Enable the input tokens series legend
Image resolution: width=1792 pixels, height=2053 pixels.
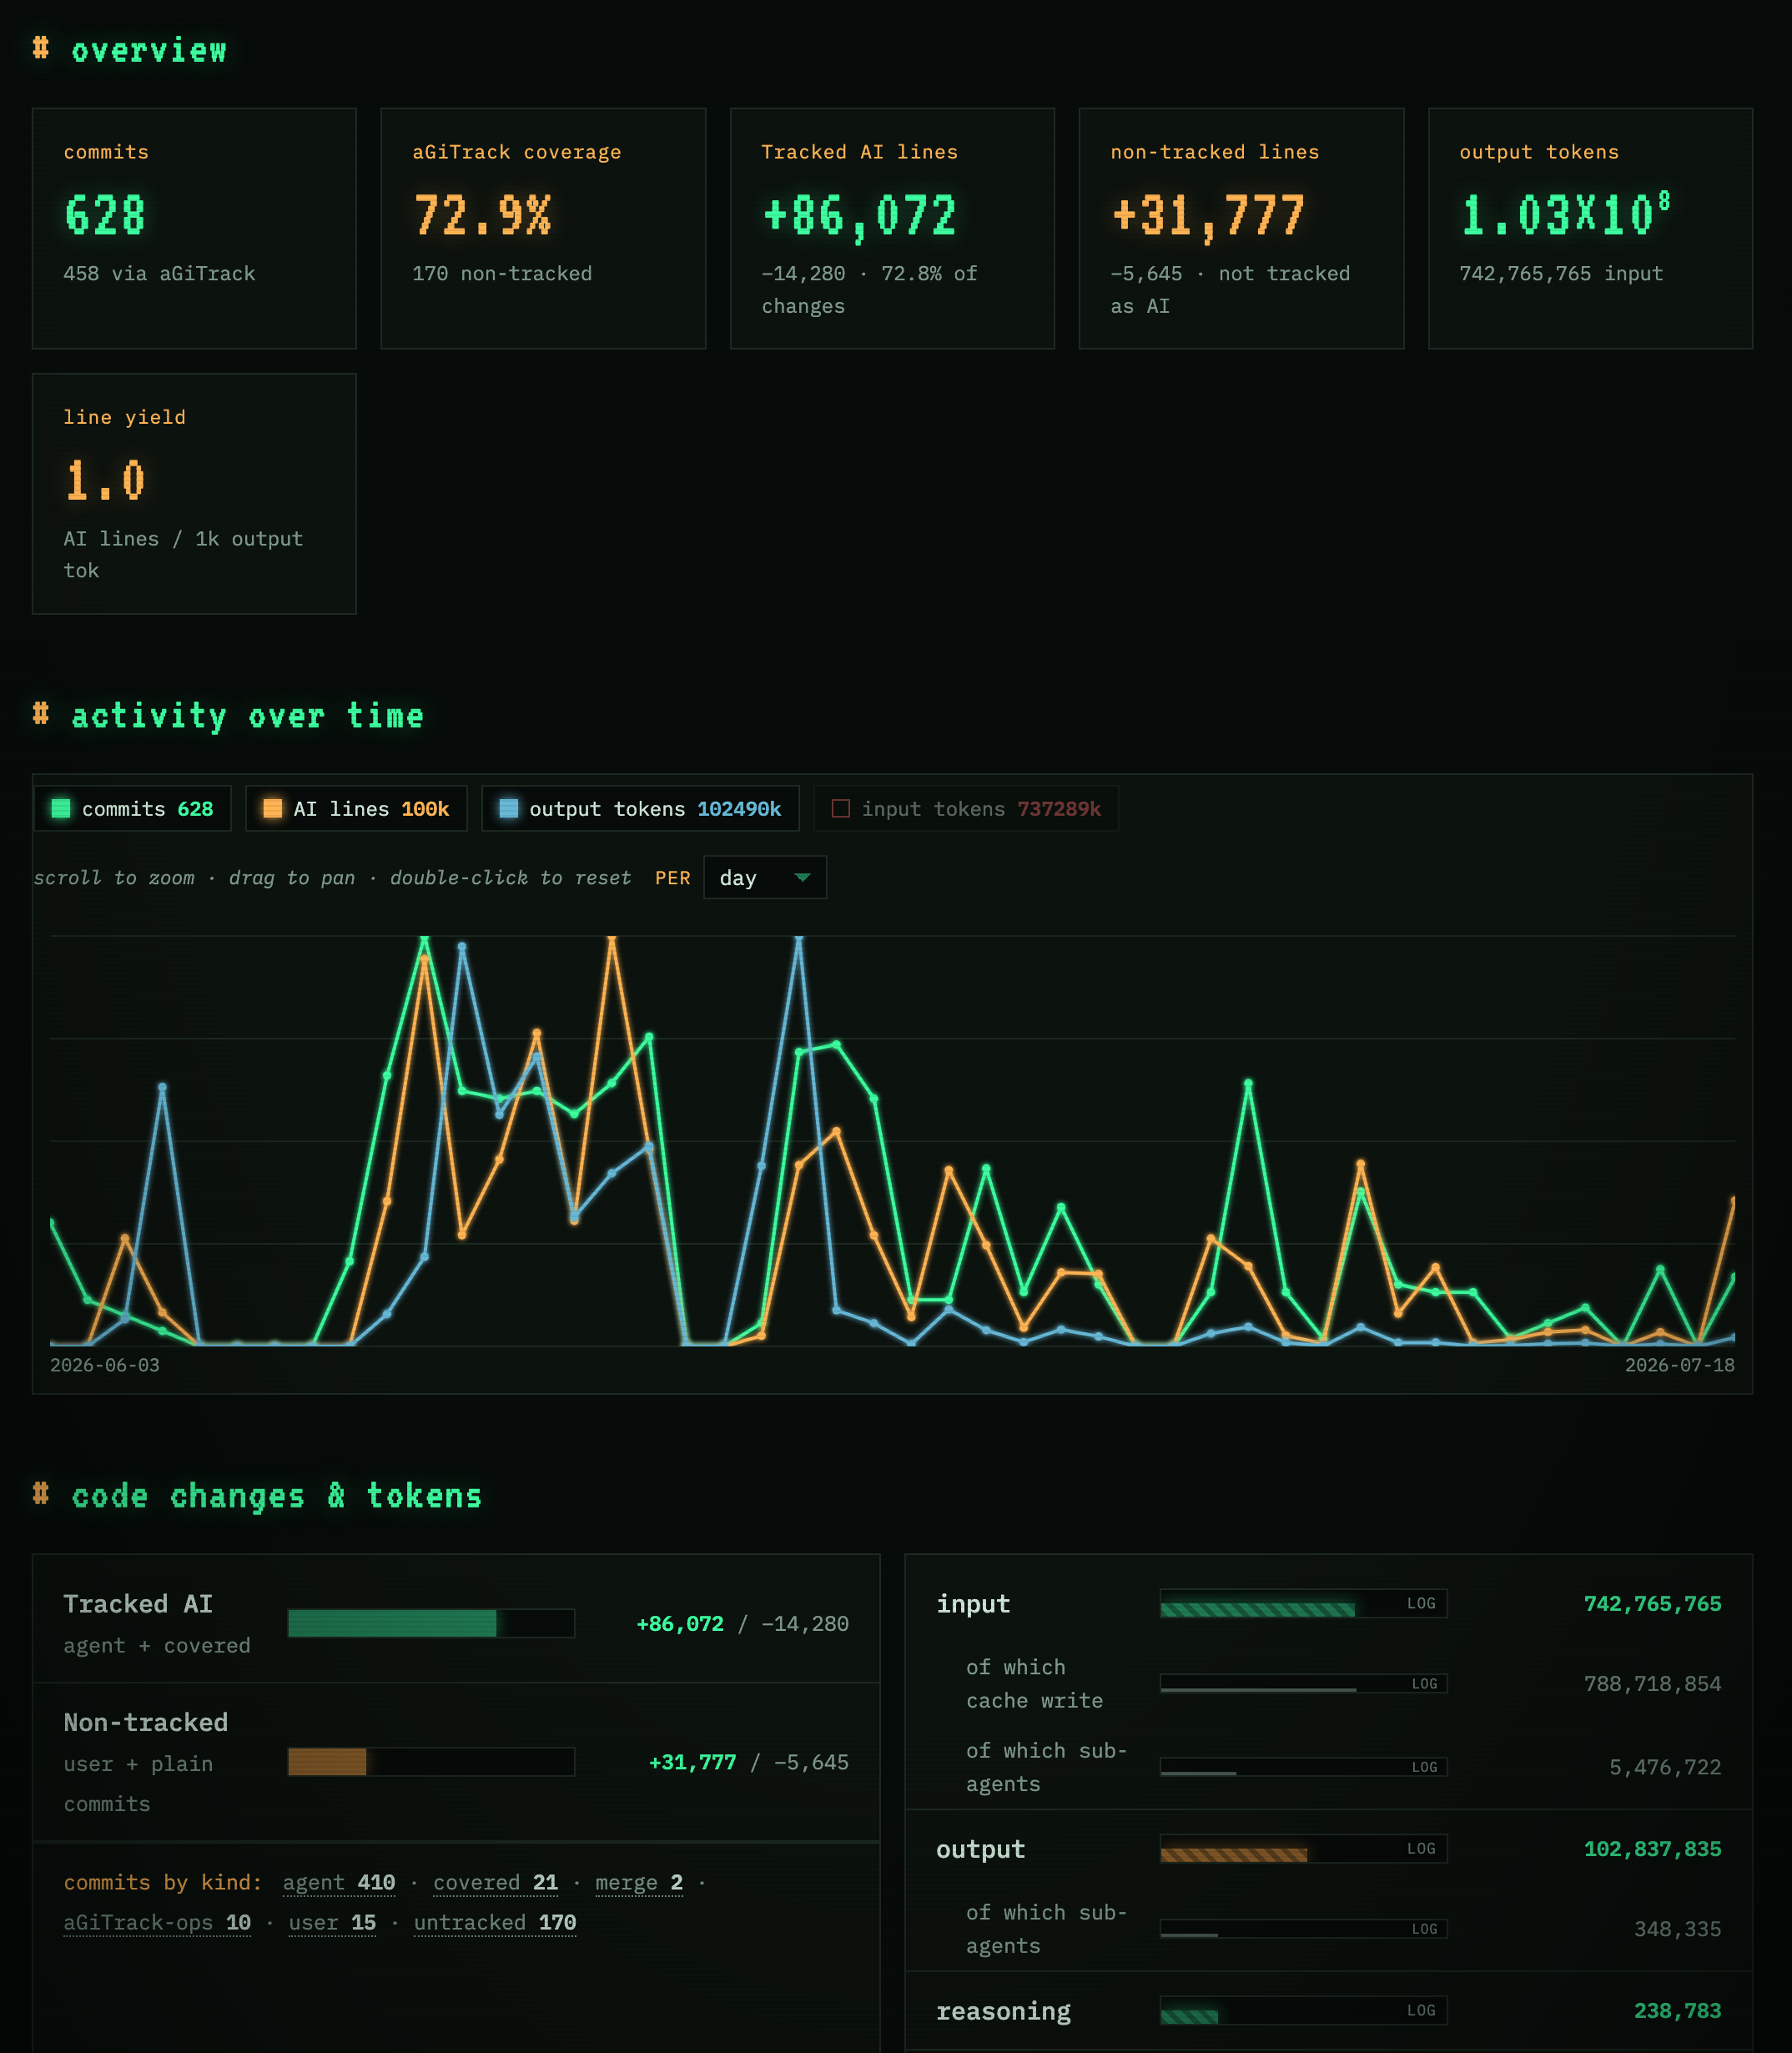(x=966, y=808)
